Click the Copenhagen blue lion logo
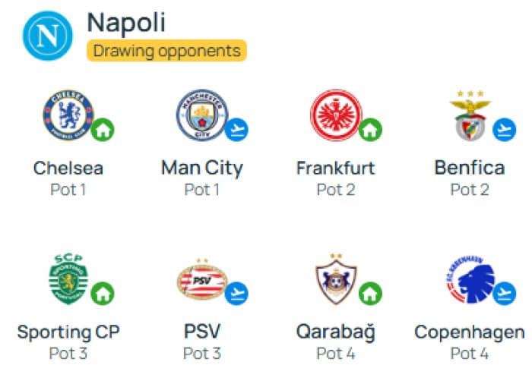 tap(470, 279)
